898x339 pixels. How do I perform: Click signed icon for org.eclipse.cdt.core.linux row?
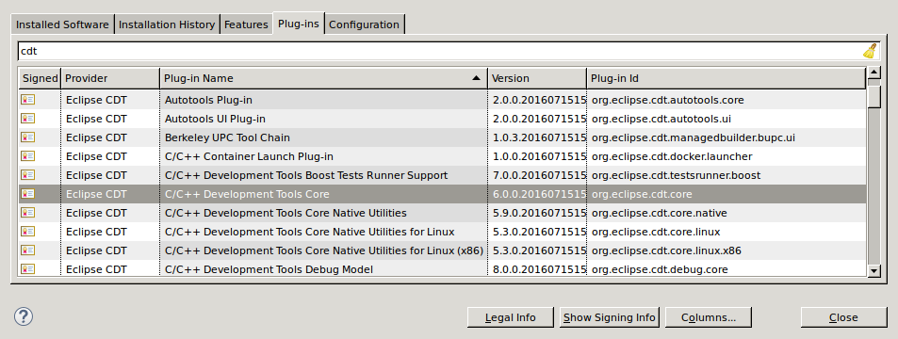(x=28, y=232)
